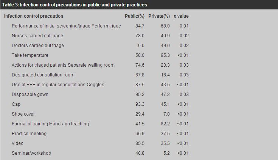Select the Infection control precaution column header
Screen dimensions: 278x160
[x=34, y=16]
